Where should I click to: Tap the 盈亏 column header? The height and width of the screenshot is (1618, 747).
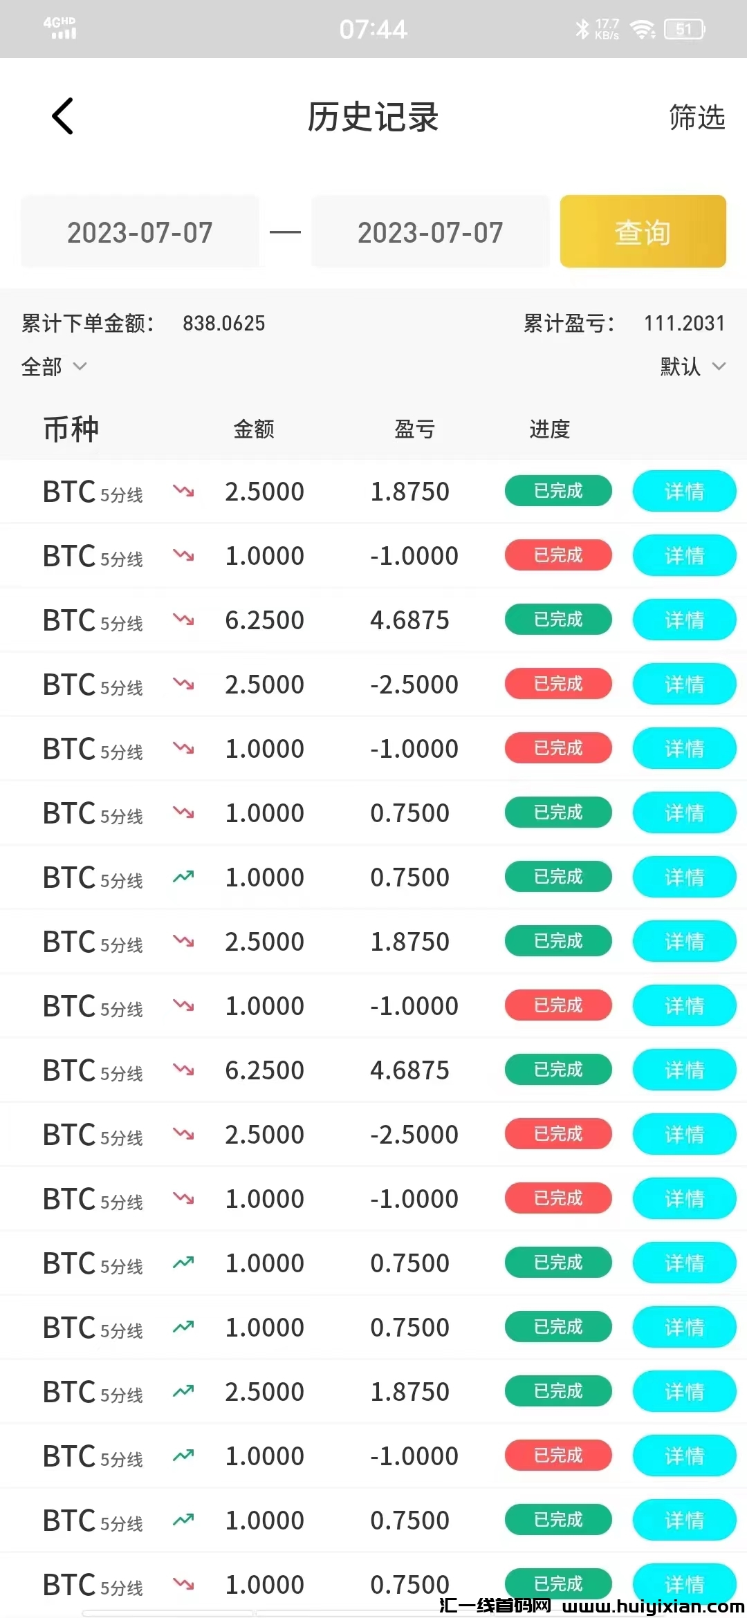pos(414,429)
